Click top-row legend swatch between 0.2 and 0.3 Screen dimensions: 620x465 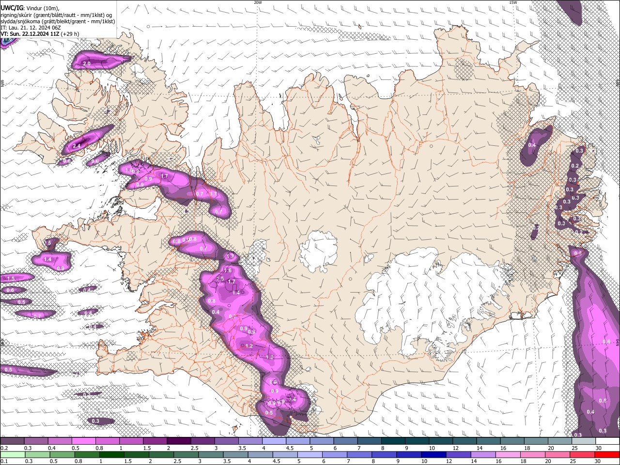[12, 441]
